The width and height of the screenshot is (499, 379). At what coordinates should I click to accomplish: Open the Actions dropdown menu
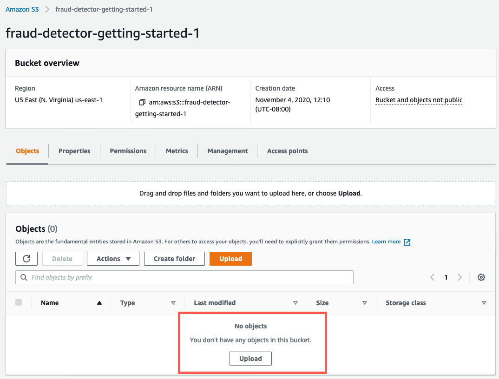(113, 259)
